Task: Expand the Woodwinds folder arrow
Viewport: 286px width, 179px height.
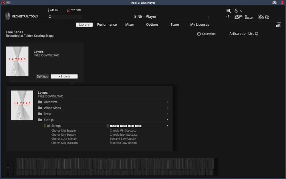Action: click(167, 108)
